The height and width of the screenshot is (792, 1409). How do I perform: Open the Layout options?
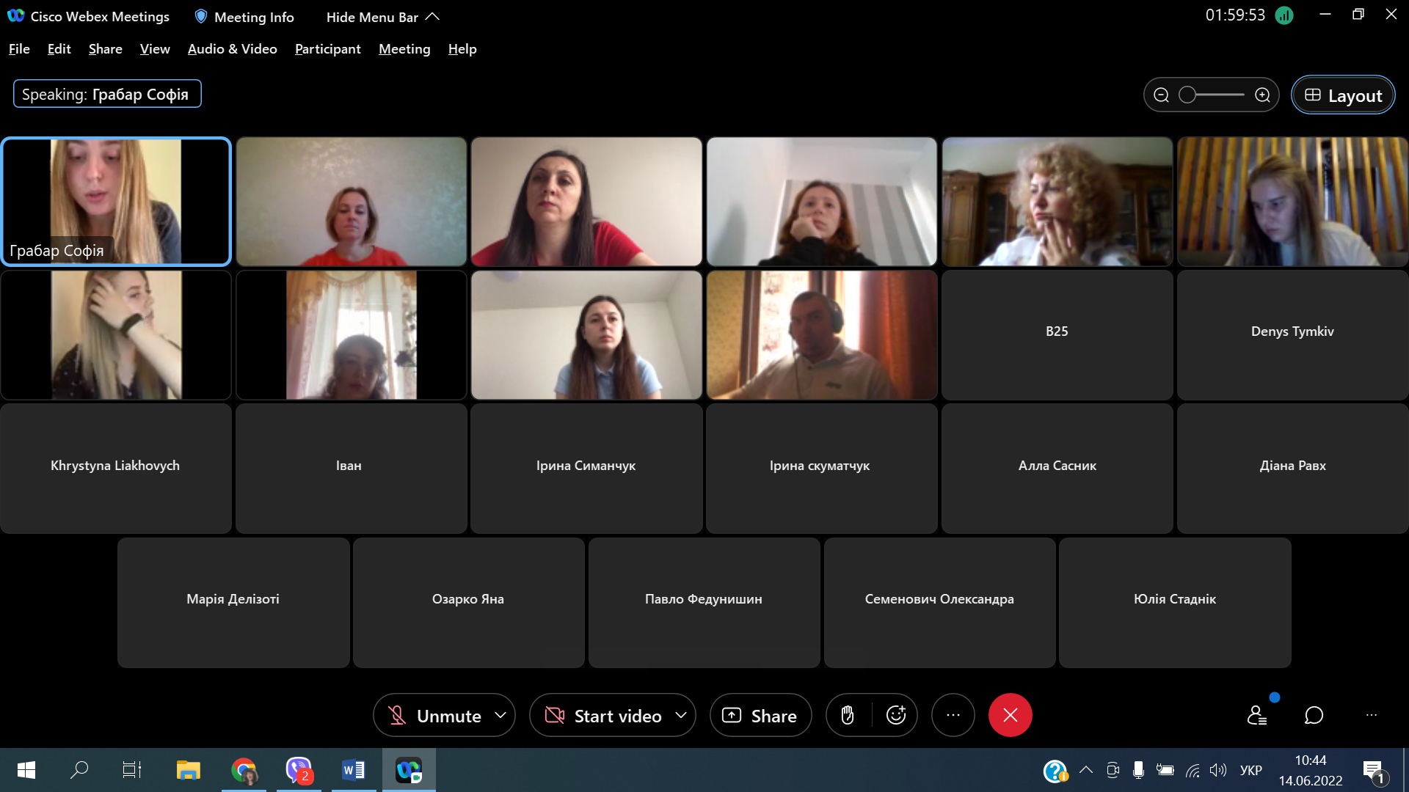1343,95
